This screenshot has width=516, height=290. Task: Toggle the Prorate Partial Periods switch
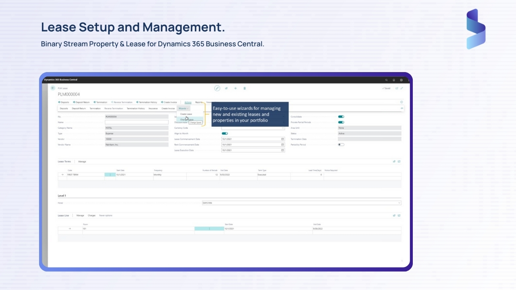tap(341, 122)
